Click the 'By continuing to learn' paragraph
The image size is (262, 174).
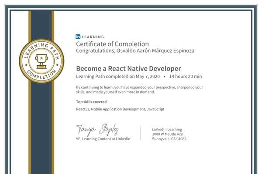click(140, 90)
